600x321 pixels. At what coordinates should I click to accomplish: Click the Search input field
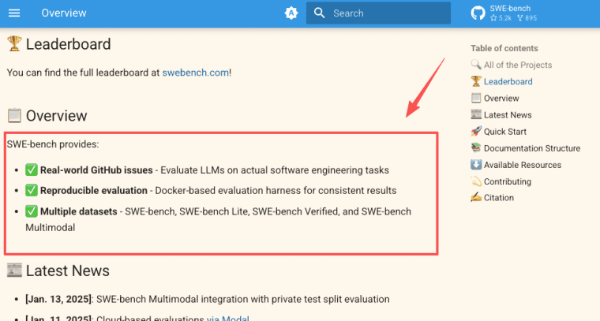coord(378,13)
